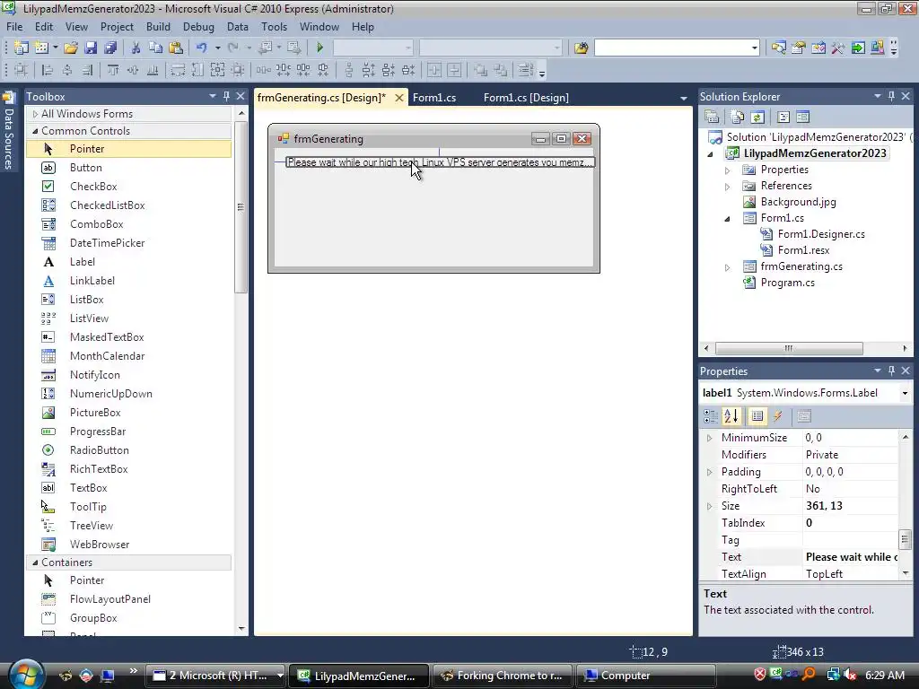Switch Properties to Categorized view
The width and height of the screenshot is (919, 689).
click(711, 416)
